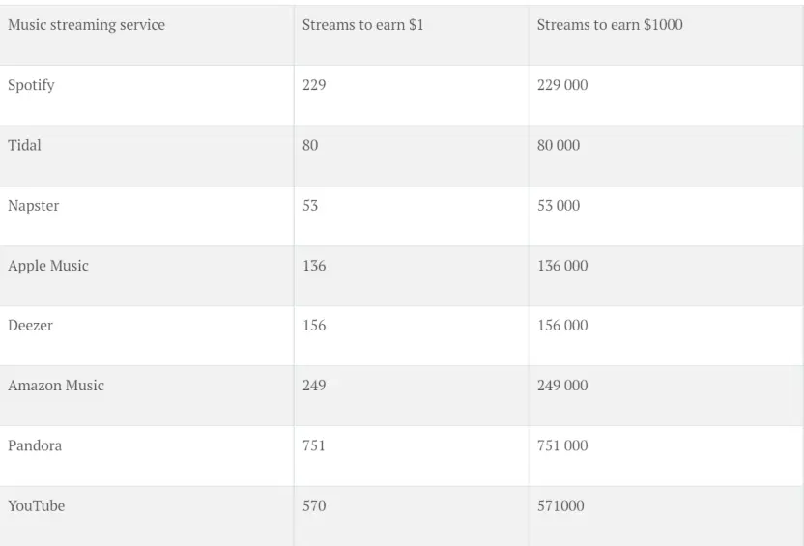Screen dimensions: 804x546
Task: Select YouTube's 570 streams value
Action: pyautogui.click(x=314, y=505)
